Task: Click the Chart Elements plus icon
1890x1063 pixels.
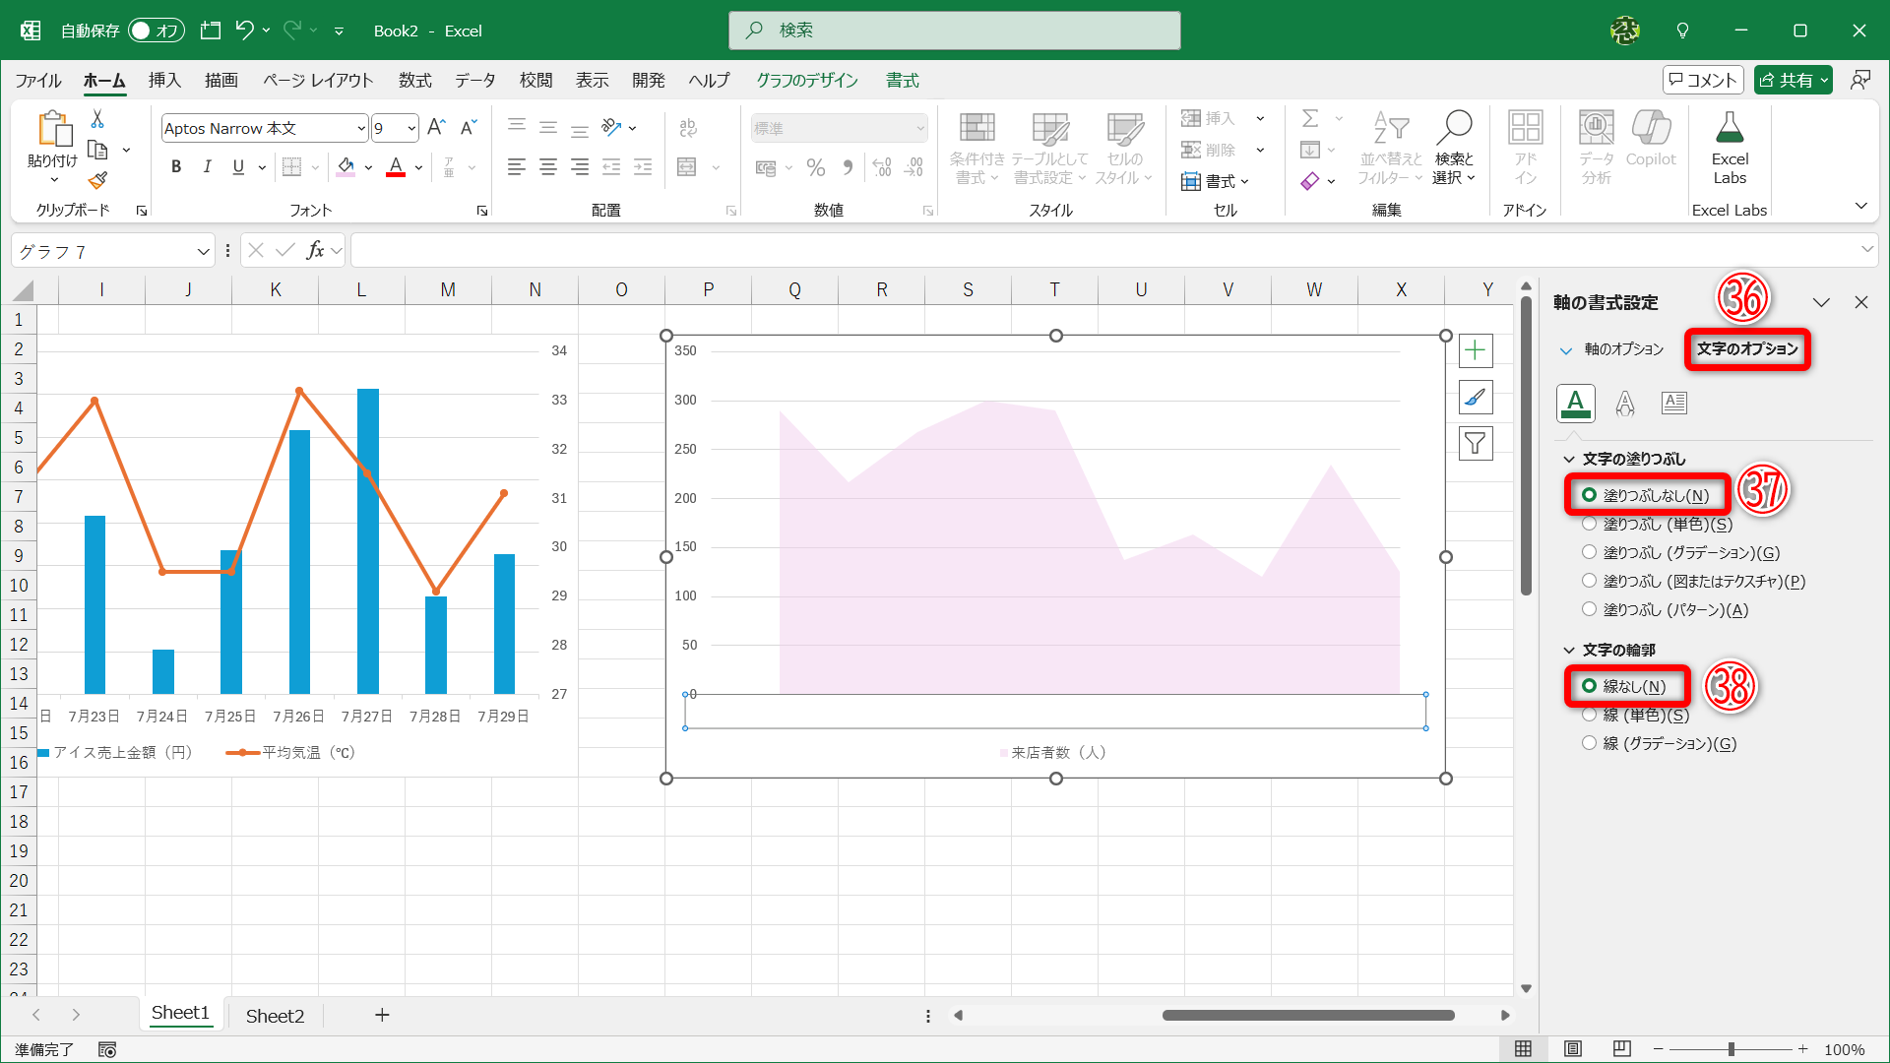Action: (1475, 351)
